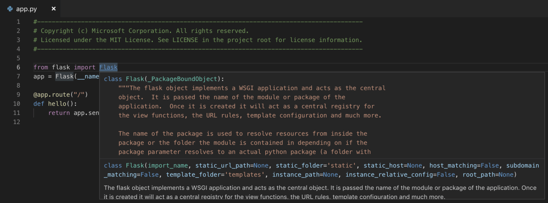
Task: Click the 'from' keyword on line 6
Action: [41, 67]
